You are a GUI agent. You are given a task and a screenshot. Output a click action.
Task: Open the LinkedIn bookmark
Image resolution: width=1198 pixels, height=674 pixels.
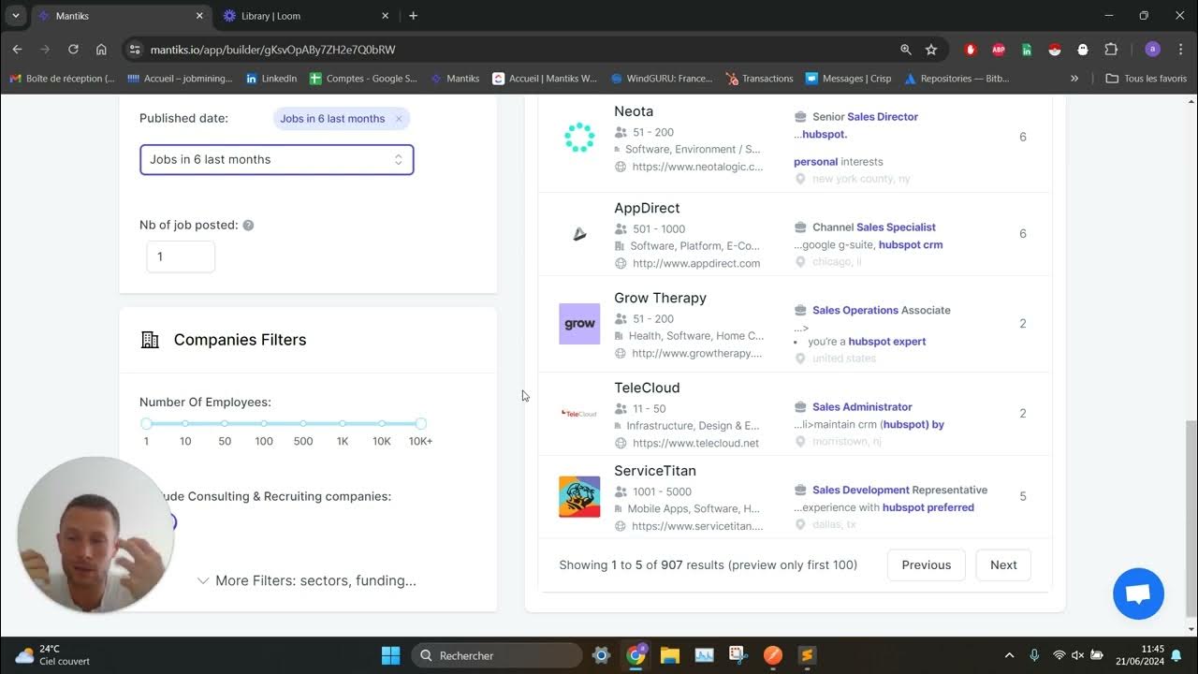(270, 79)
